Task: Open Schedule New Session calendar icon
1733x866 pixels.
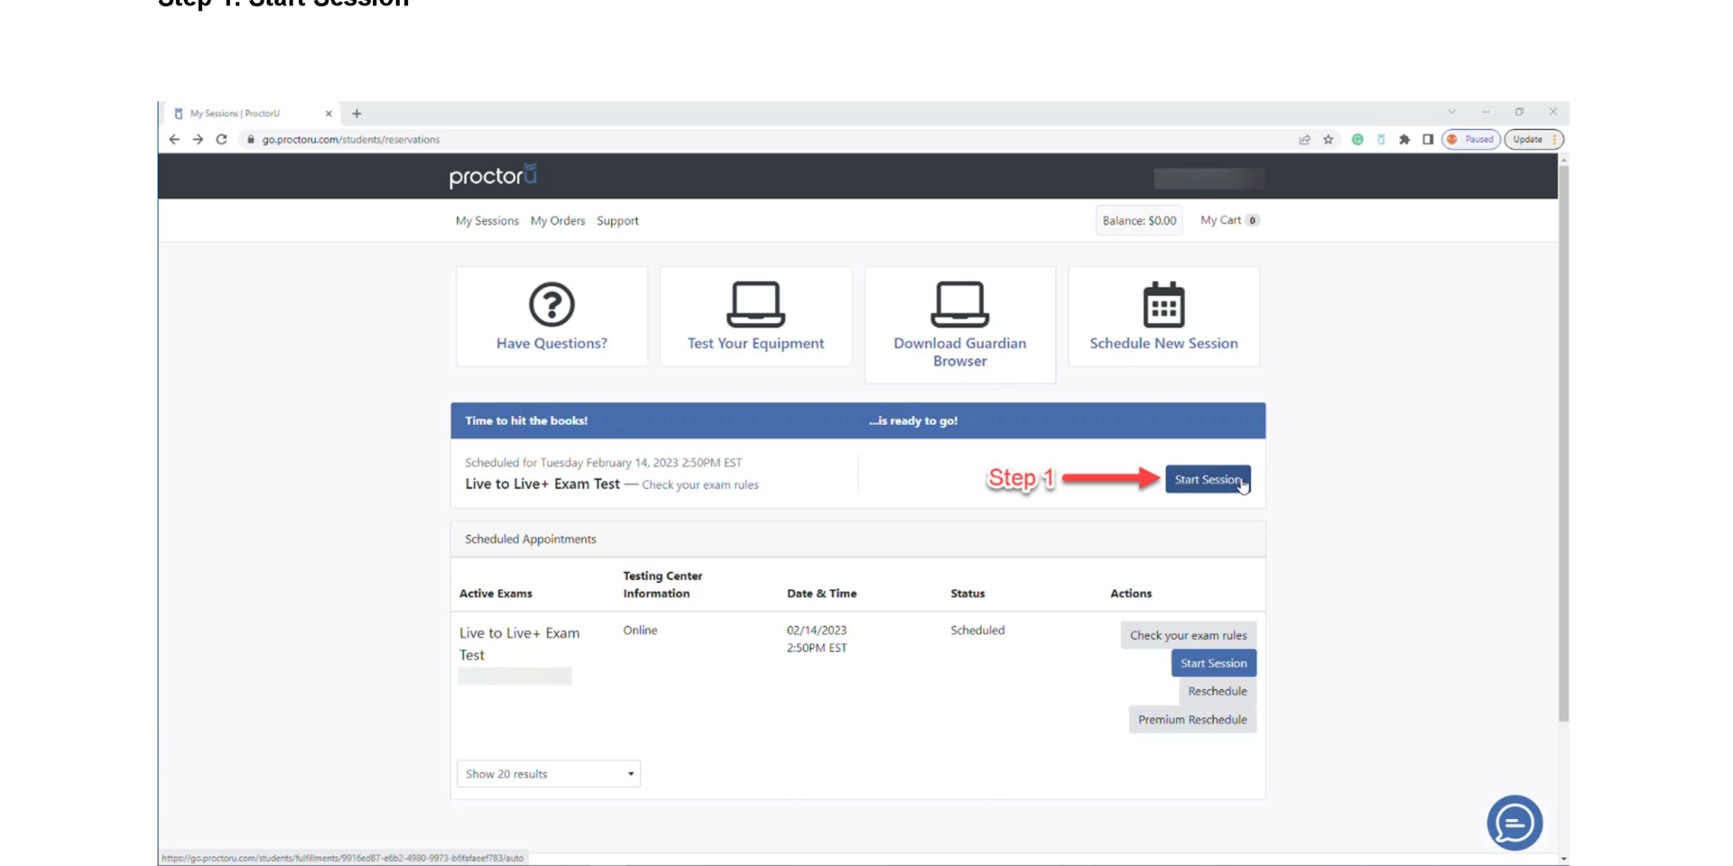Action: click(1163, 305)
